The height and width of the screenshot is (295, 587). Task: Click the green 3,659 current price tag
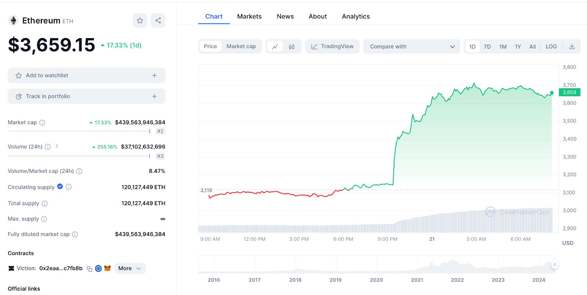click(x=569, y=92)
